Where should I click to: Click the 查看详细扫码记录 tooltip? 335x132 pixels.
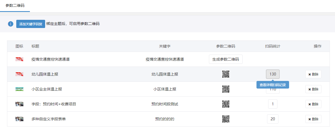point(273,85)
